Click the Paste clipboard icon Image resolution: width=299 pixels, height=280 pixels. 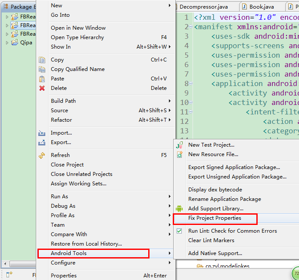coord(42,79)
